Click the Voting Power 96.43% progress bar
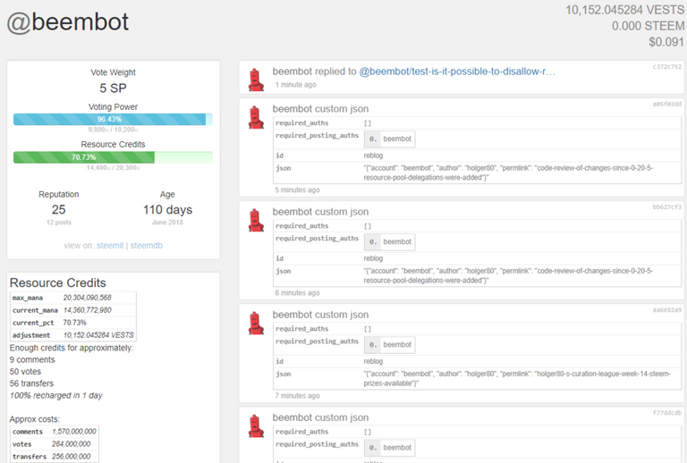This screenshot has width=687, height=463. pyautogui.click(x=113, y=120)
